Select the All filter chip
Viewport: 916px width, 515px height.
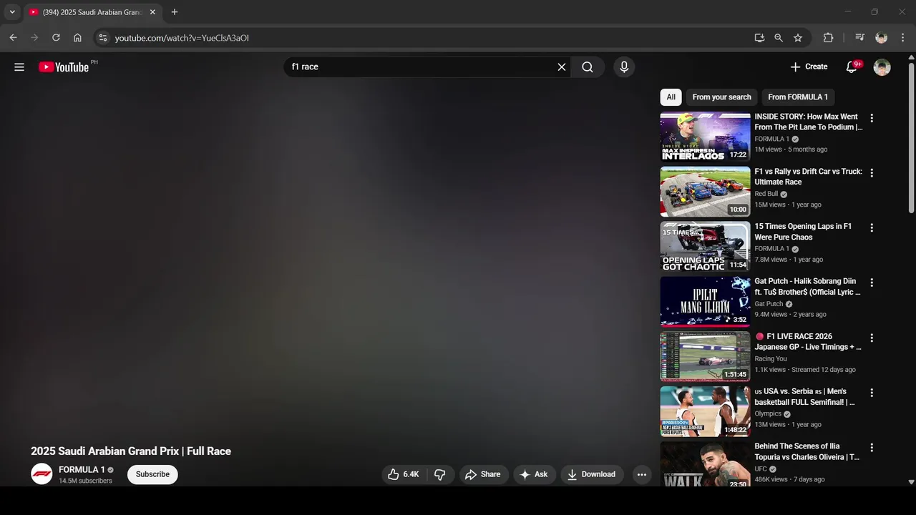click(671, 97)
